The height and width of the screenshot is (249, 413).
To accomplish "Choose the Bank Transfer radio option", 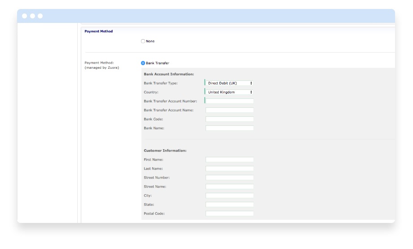I will (143, 63).
